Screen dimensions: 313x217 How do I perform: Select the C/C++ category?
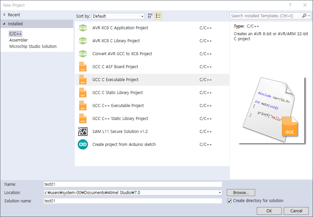click(x=15, y=34)
